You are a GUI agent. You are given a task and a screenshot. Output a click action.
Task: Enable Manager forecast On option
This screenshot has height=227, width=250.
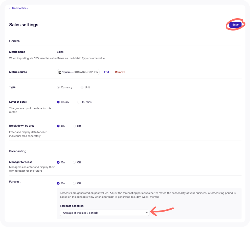[x=58, y=162]
